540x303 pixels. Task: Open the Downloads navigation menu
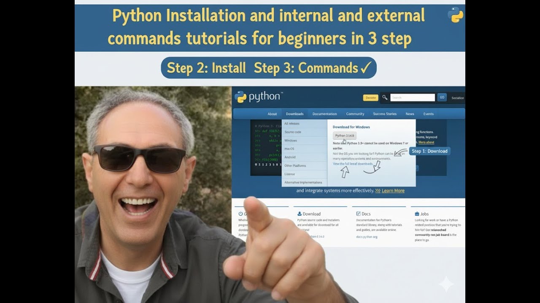tap(294, 114)
